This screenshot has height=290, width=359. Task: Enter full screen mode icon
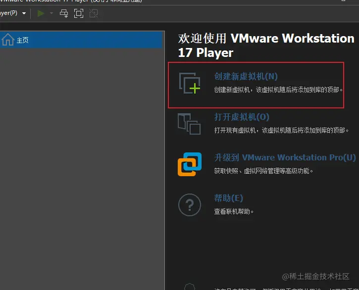[x=79, y=13]
